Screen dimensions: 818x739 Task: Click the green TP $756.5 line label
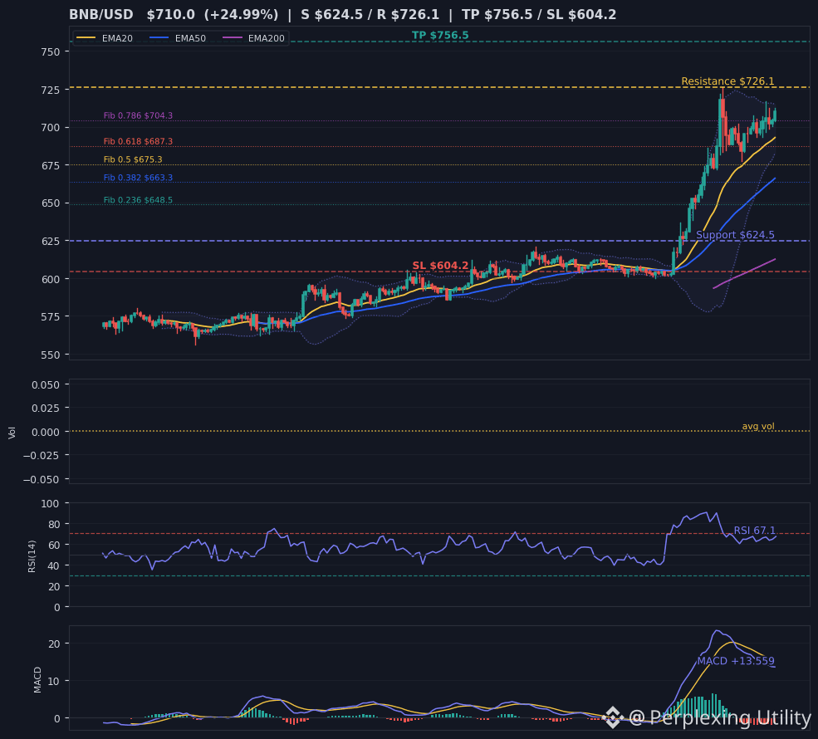(x=440, y=35)
